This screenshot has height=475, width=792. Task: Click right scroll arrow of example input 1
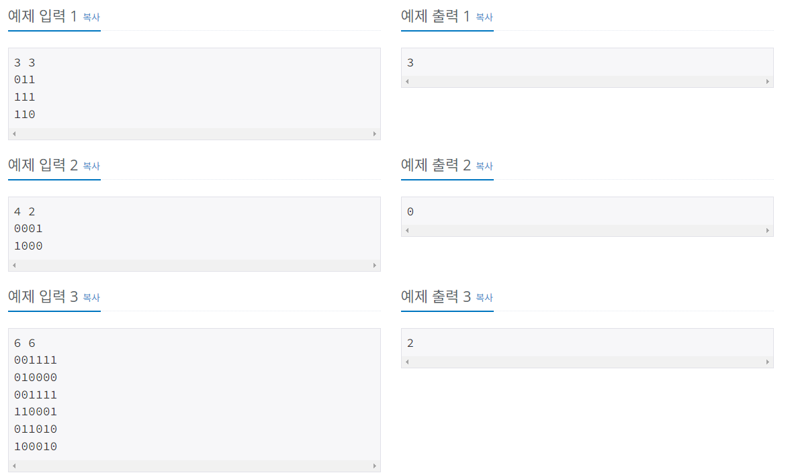(x=375, y=134)
